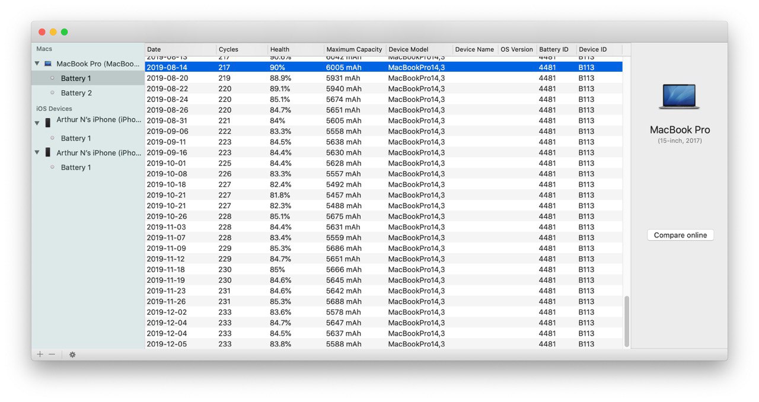Click the 2019-11-03 date cell

(167, 227)
